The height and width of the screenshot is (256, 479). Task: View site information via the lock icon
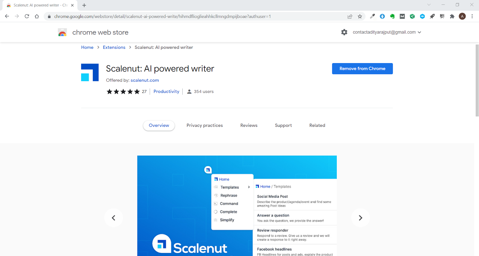pyautogui.click(x=49, y=16)
